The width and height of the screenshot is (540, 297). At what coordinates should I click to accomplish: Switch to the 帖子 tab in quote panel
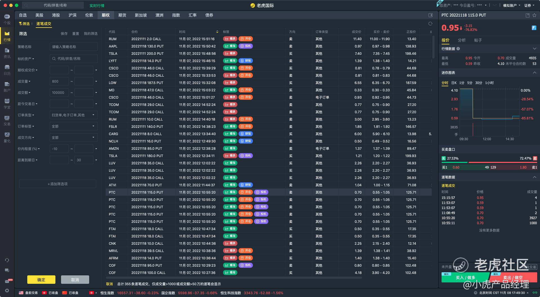coord(478,40)
